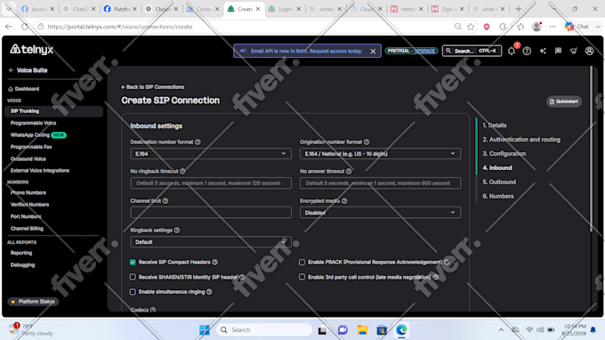Open Programmable Voice in sidebar
Viewport: 605px width, 340px height.
click(x=33, y=123)
